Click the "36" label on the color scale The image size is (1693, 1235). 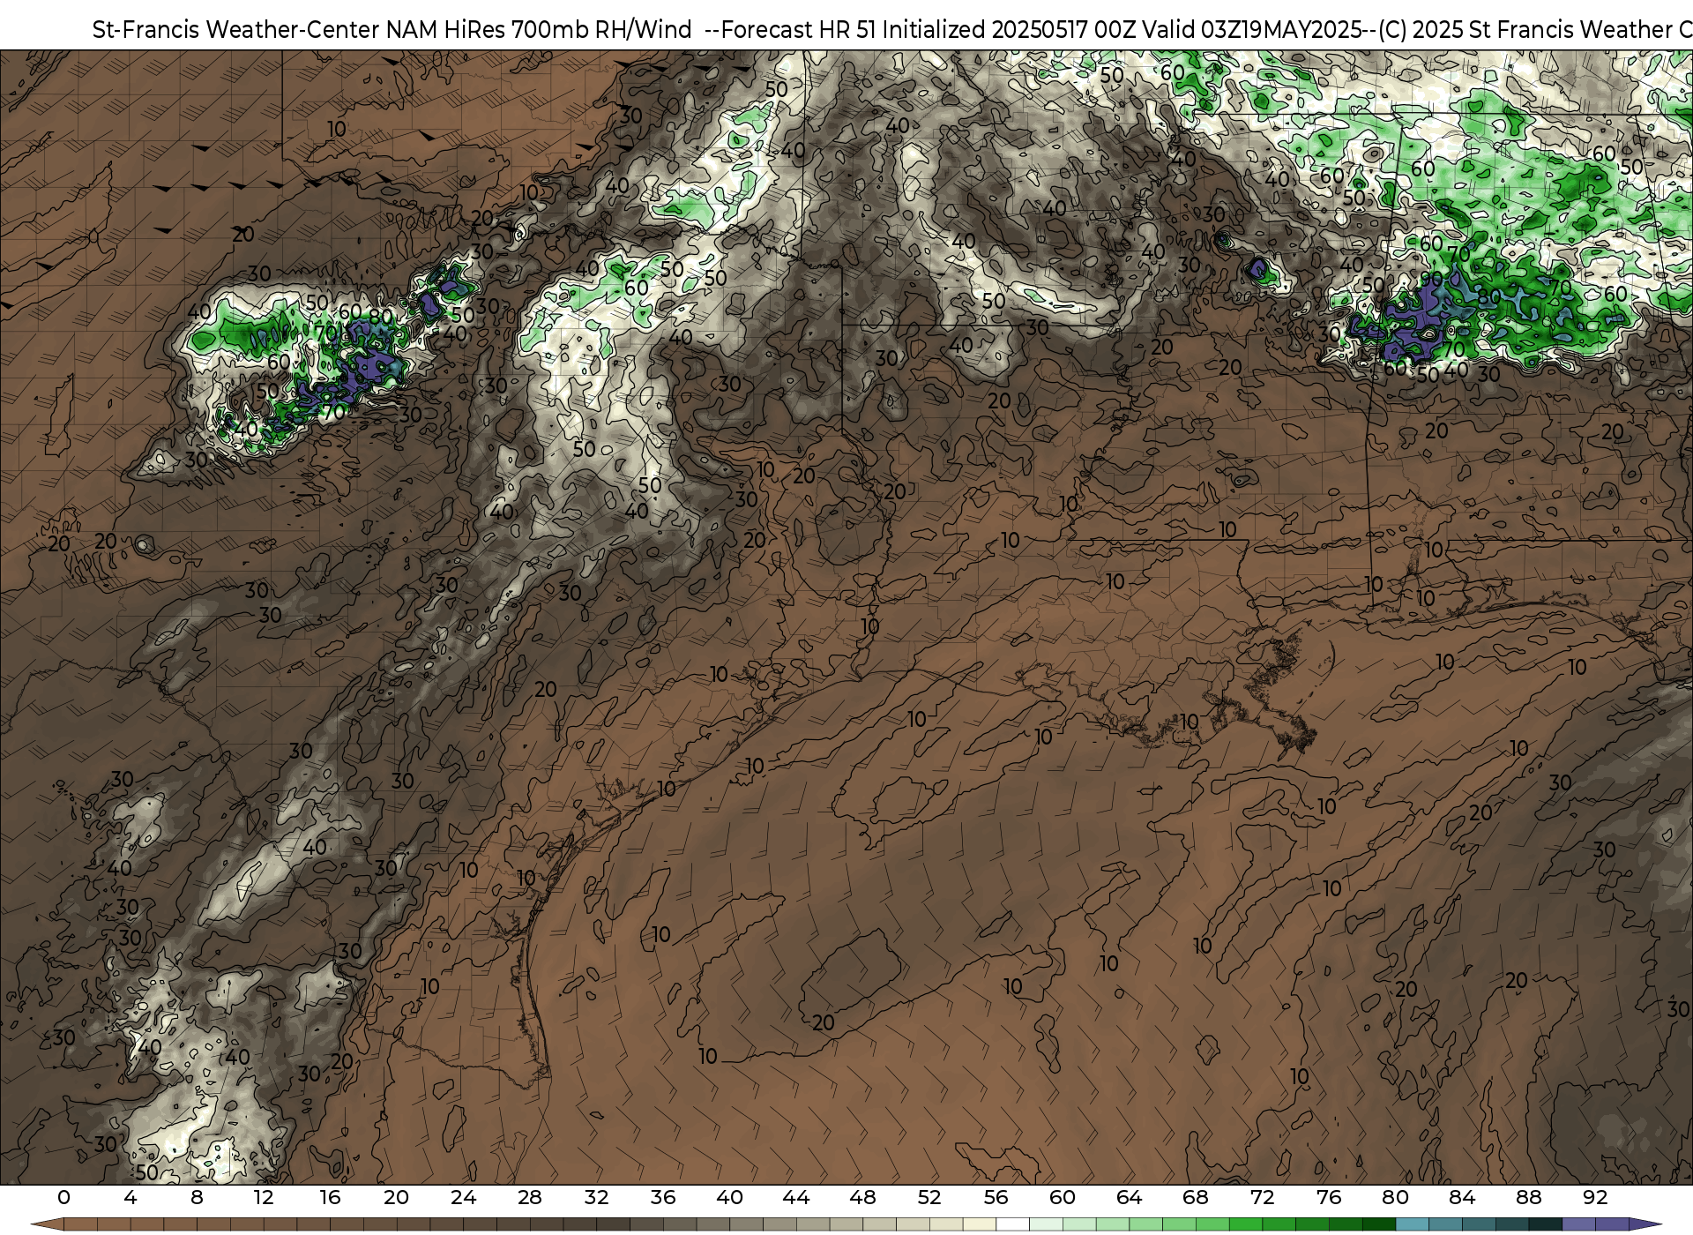(x=663, y=1197)
